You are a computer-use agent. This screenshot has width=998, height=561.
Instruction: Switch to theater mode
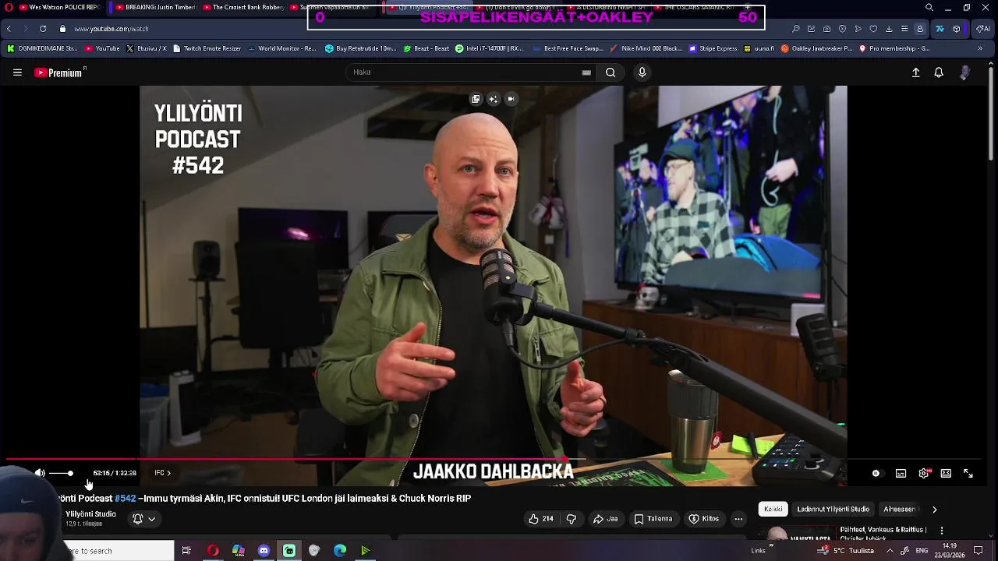click(x=946, y=473)
